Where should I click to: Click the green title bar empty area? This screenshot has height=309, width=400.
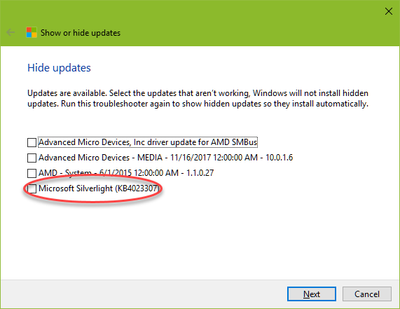pyautogui.click(x=242, y=23)
